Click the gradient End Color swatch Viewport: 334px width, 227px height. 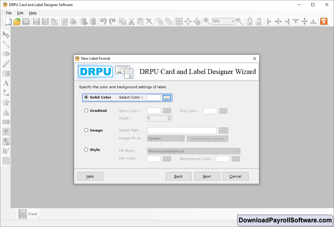(x=210, y=111)
